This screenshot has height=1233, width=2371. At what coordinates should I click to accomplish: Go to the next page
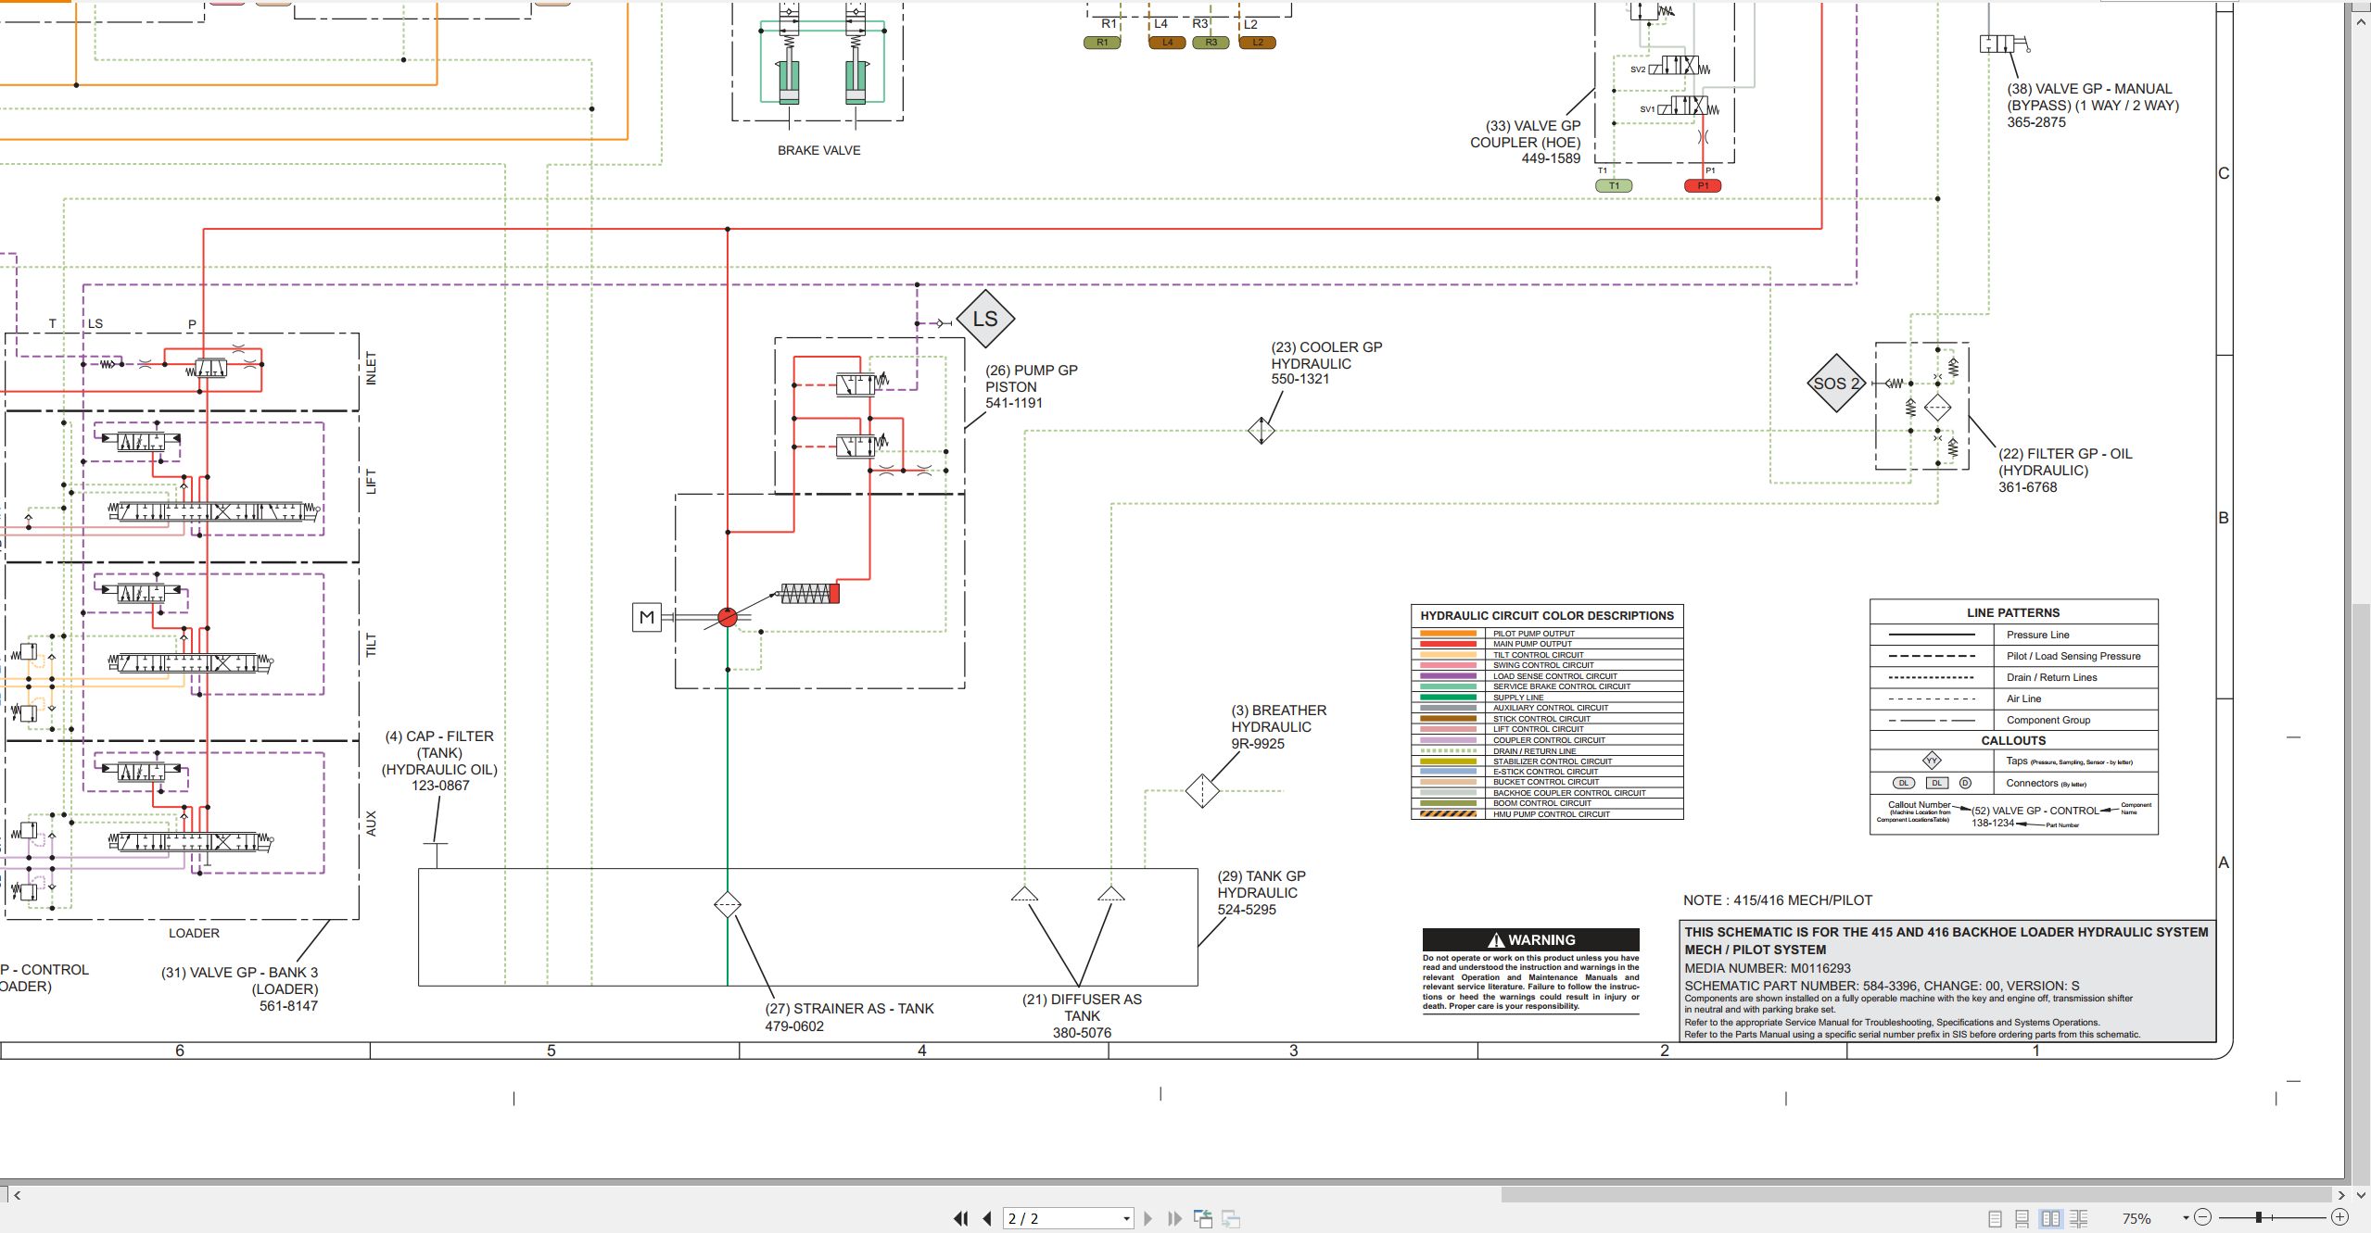pos(1147,1218)
